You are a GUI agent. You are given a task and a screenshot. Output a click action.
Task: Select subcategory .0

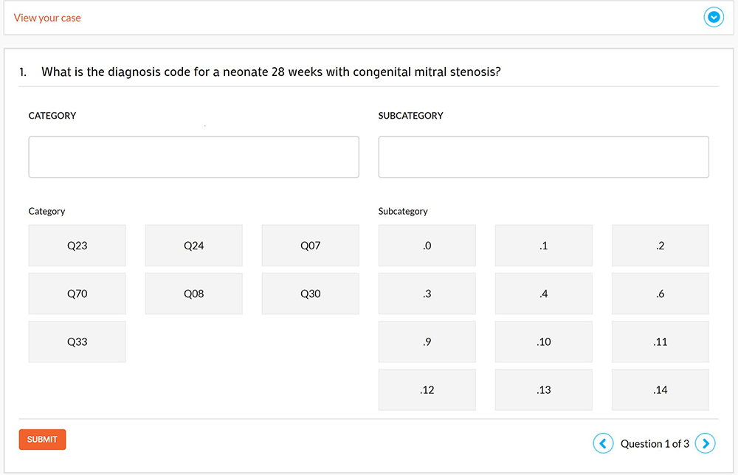(427, 246)
